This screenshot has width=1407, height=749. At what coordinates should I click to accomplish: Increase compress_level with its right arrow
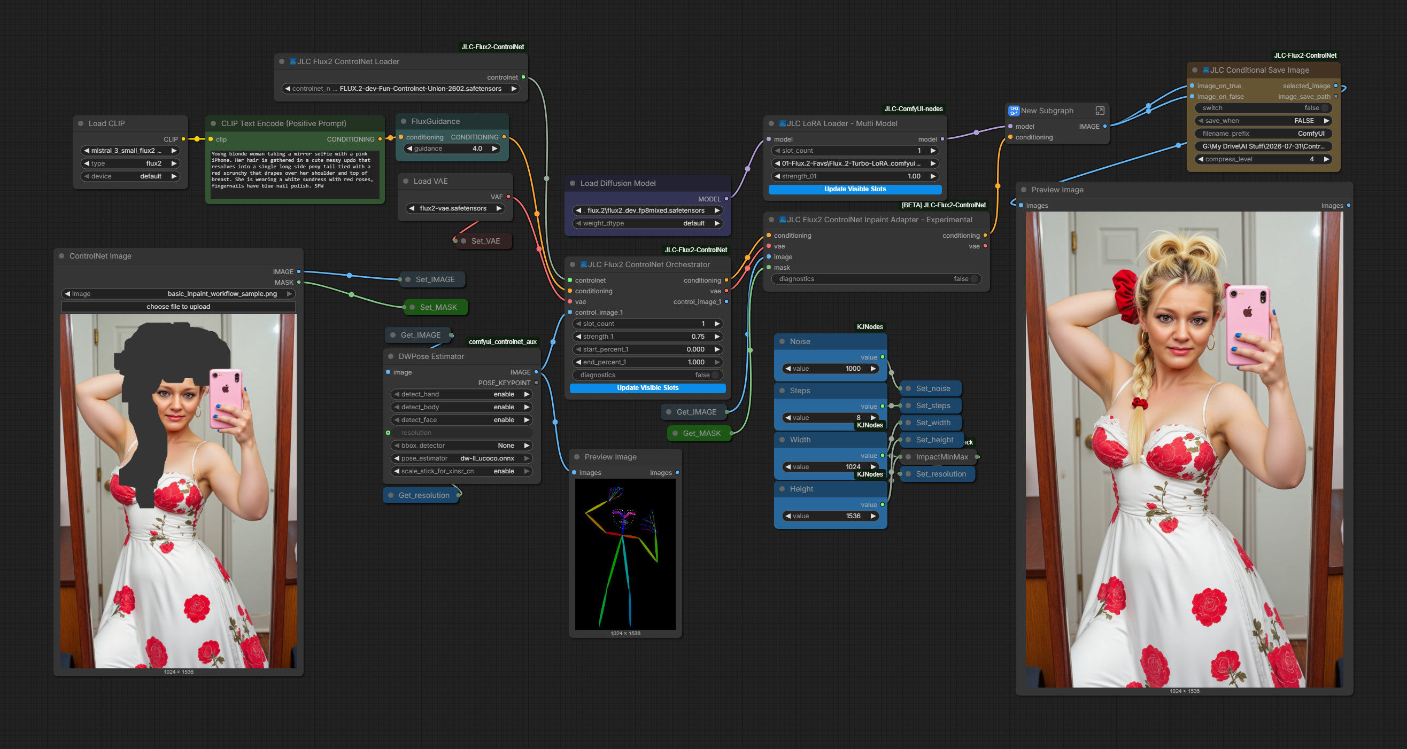click(x=1326, y=159)
